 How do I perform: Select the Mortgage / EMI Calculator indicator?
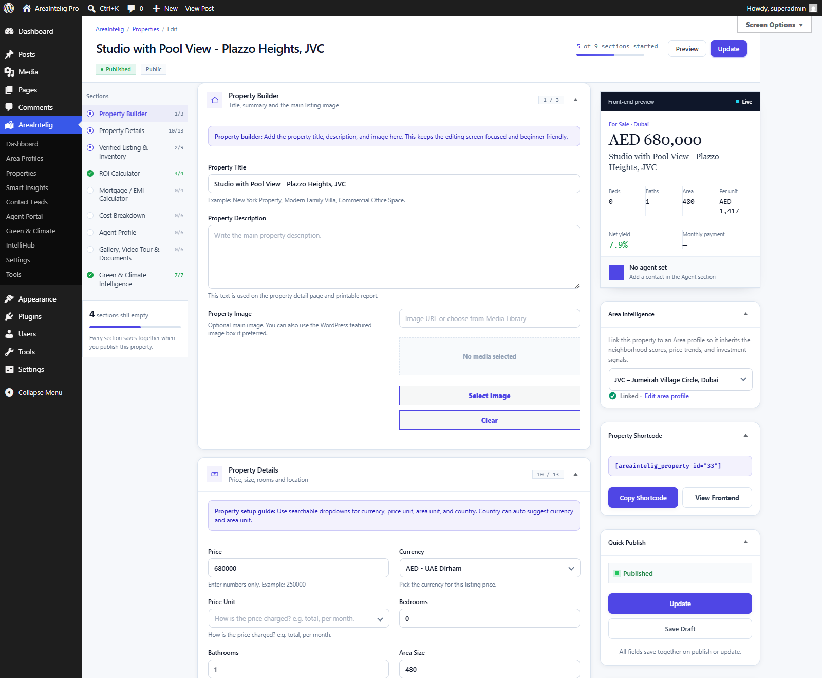(90, 190)
